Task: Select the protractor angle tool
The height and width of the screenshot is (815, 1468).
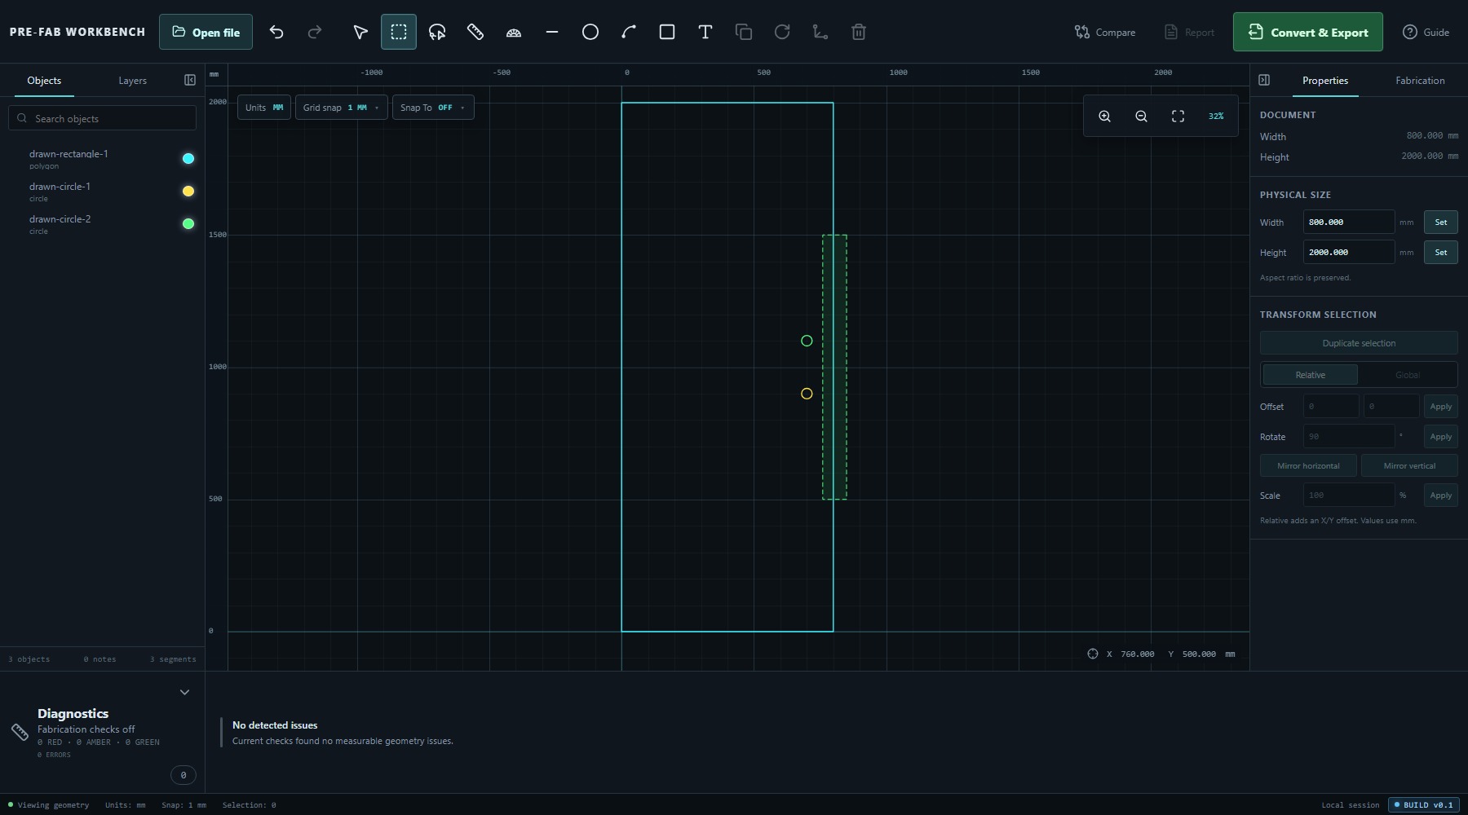Action: pyautogui.click(x=514, y=32)
